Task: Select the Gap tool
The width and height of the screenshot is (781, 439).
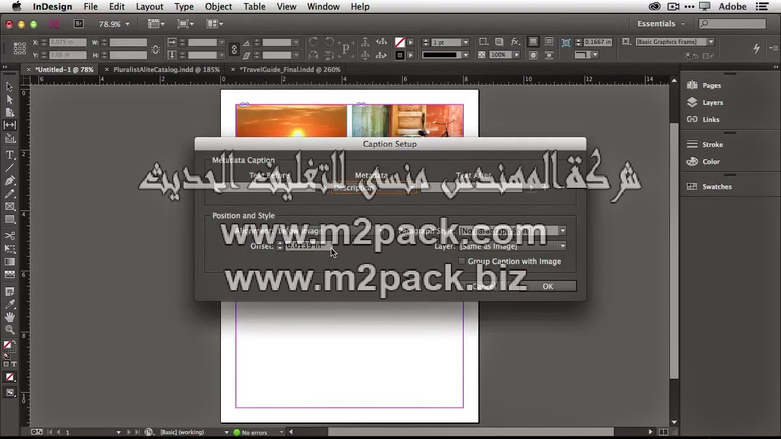Action: [x=10, y=125]
